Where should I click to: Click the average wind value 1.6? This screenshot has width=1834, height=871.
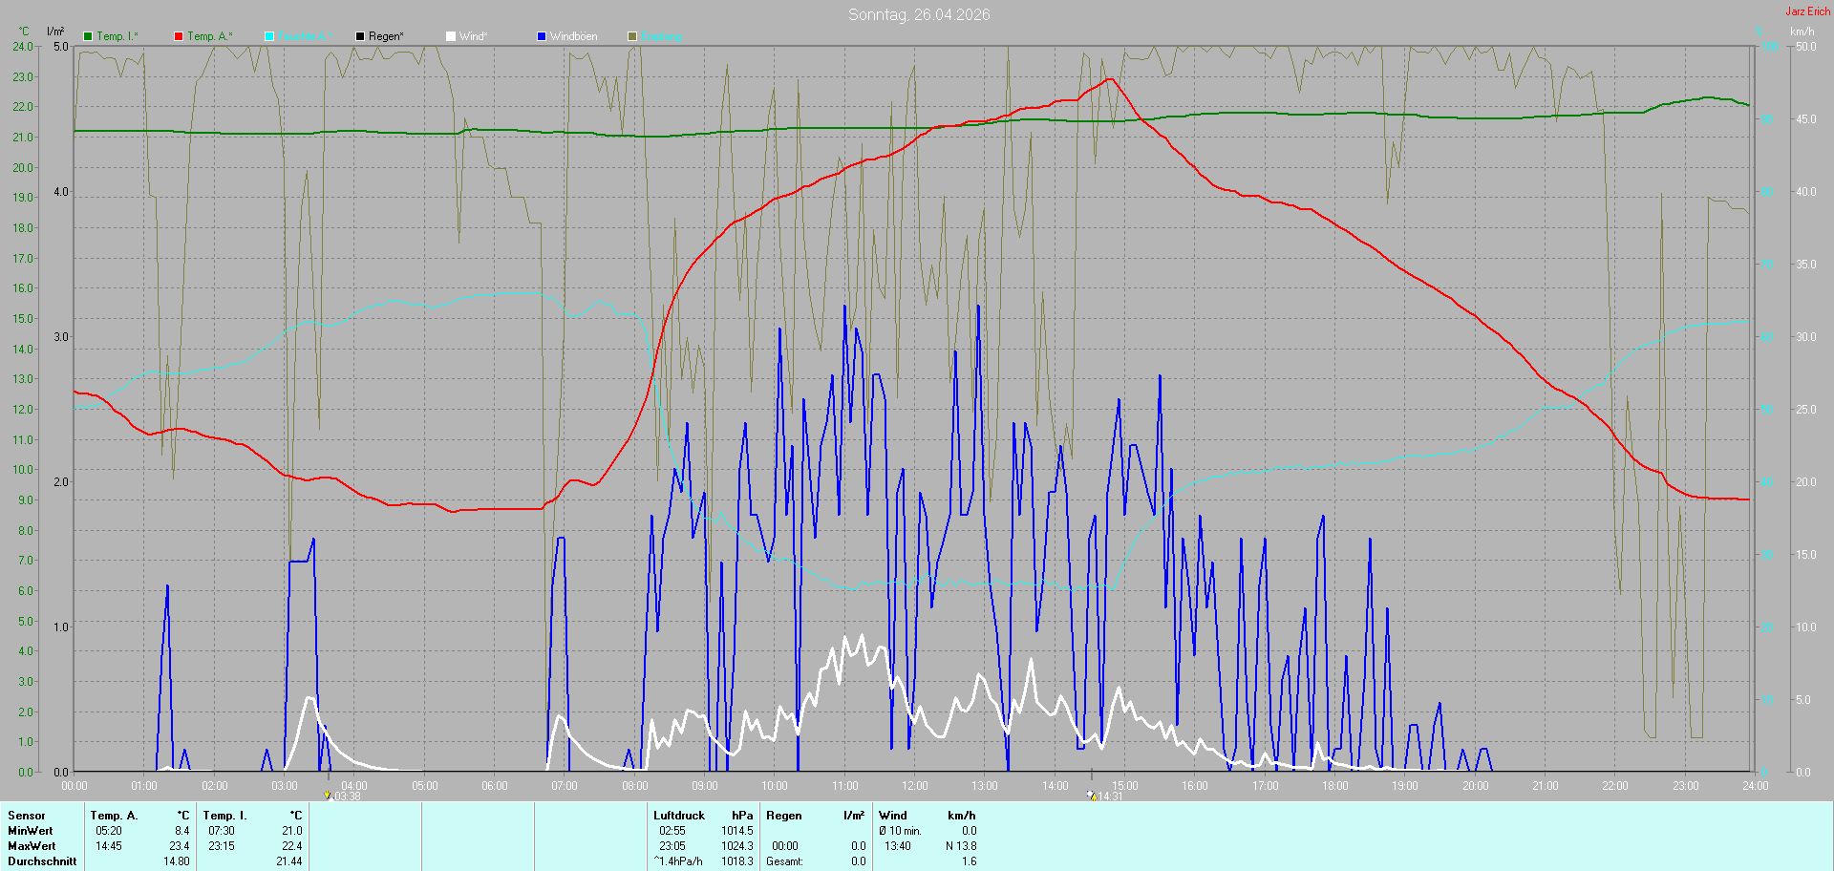tap(970, 861)
